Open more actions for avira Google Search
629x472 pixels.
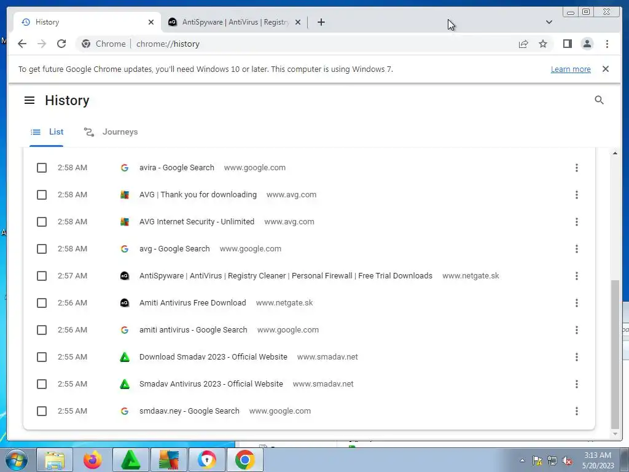[576, 168]
